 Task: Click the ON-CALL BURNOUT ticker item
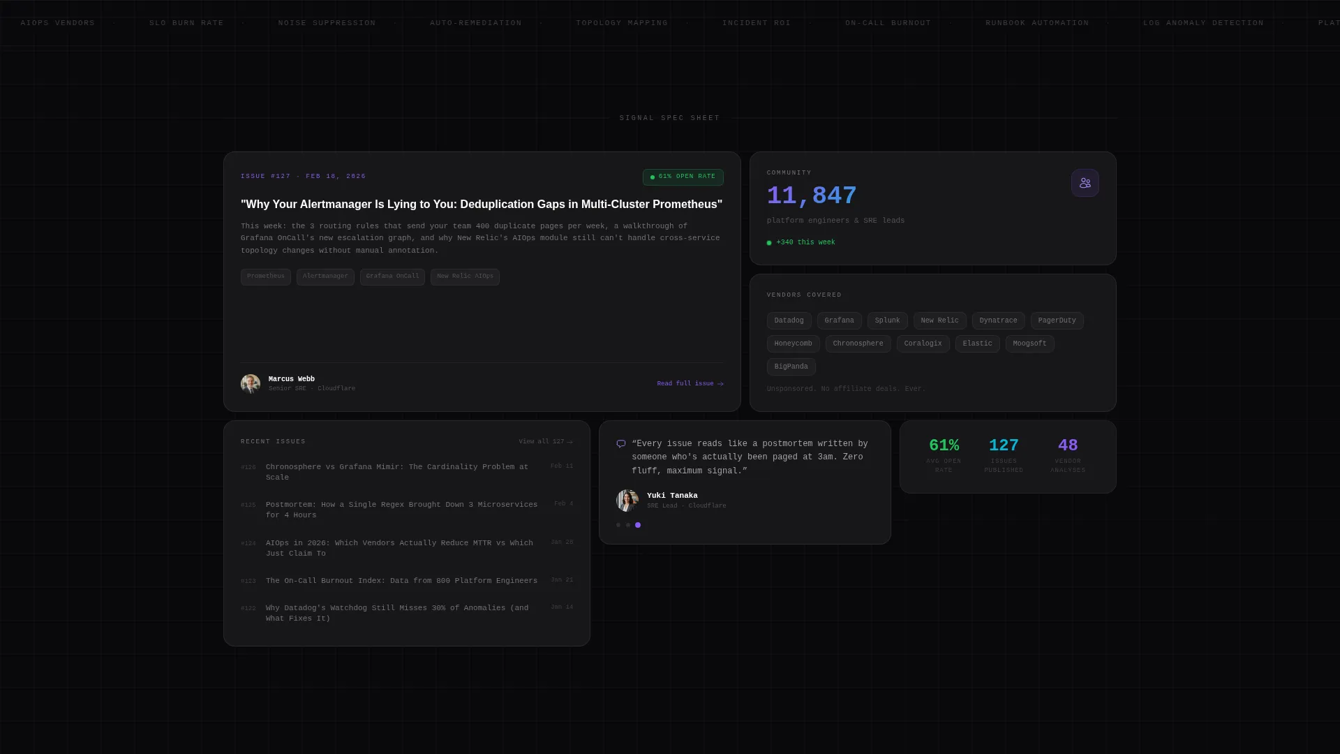click(x=888, y=23)
